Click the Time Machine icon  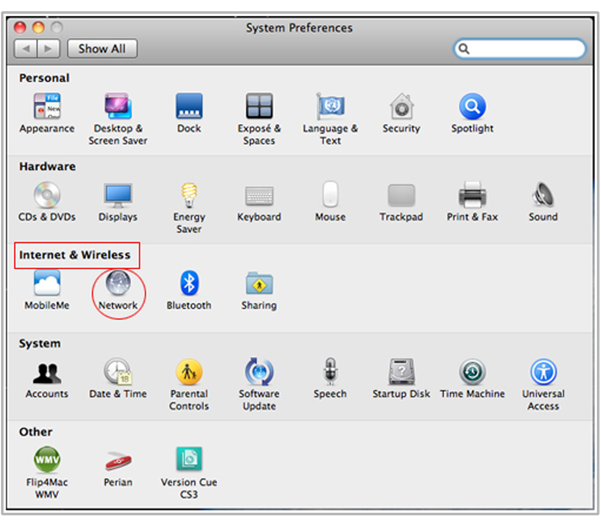(x=472, y=372)
